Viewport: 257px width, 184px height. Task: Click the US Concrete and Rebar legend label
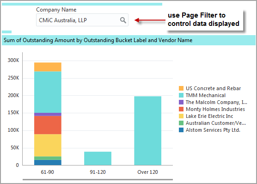213,88
